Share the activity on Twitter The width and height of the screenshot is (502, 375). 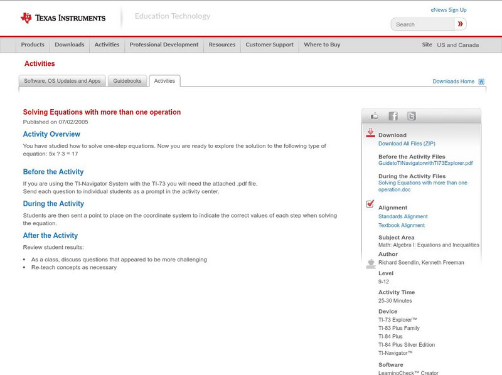[x=411, y=116]
